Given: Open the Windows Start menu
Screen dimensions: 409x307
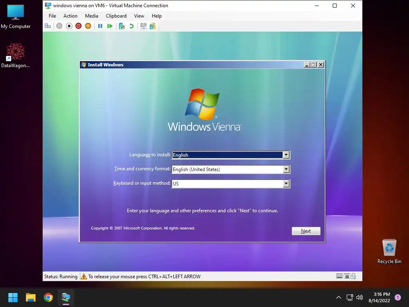Looking at the screenshot, I should point(13,297).
